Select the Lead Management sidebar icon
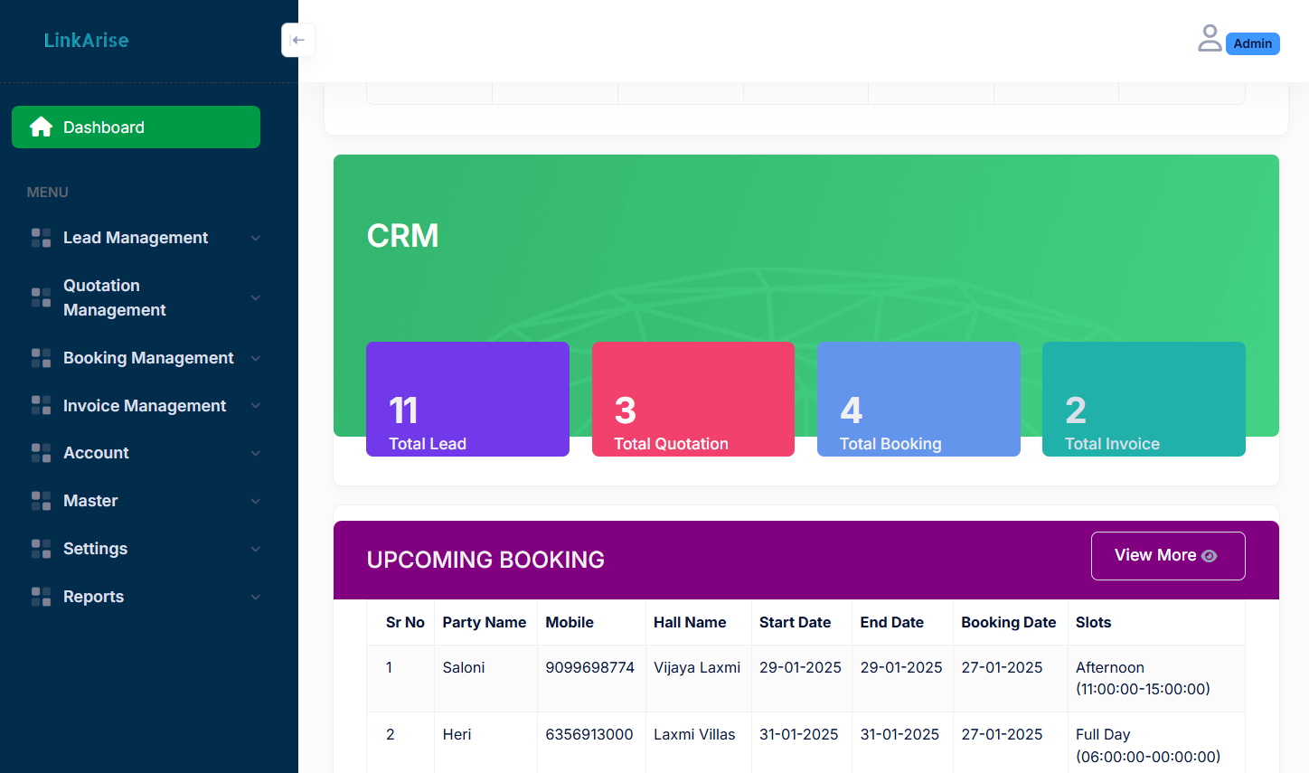 coord(40,237)
